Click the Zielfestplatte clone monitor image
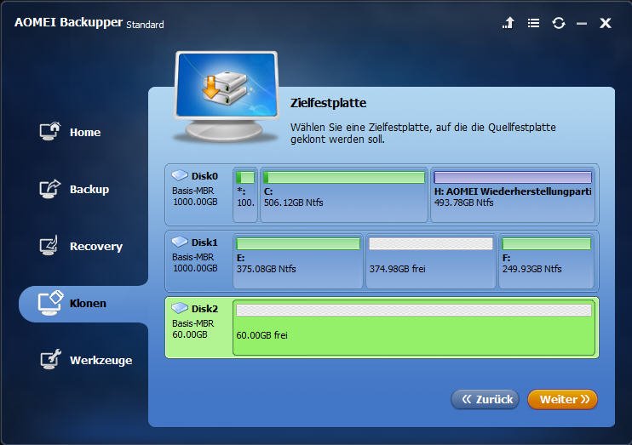Viewport: 632px width, 445px height. coord(227,97)
